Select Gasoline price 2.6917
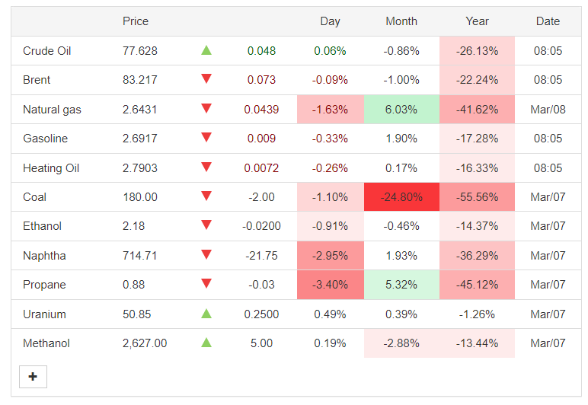Image resolution: width=588 pixels, height=405 pixels. pos(140,139)
